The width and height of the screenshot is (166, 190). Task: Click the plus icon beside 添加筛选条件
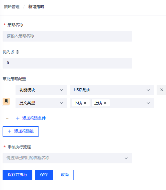click(x=18, y=118)
